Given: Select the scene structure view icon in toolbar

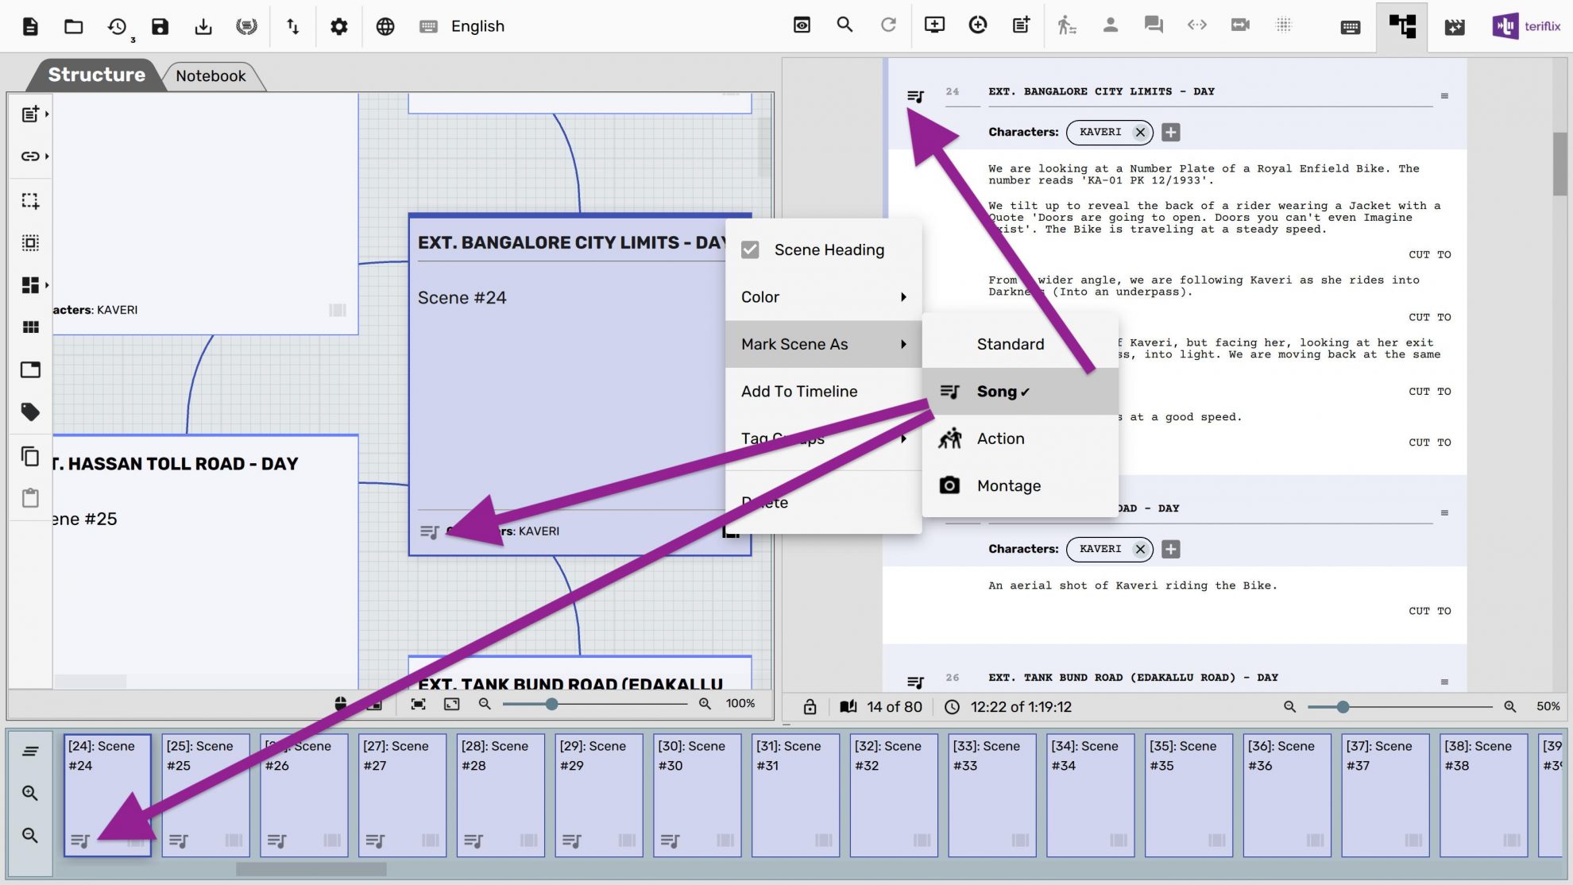Looking at the screenshot, I should (x=1401, y=26).
